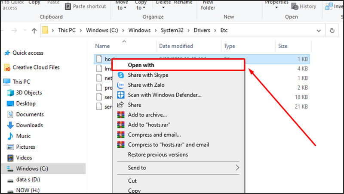Sort by the Name column header
Viewport: 344px width, 194px height.
[102, 46]
